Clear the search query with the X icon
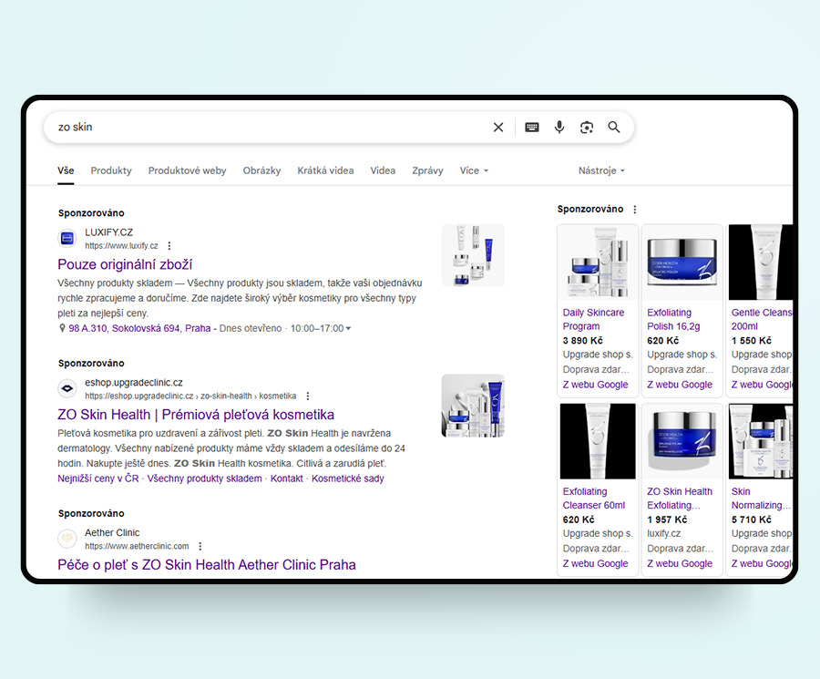Screen dimensions: 820x679 point(498,127)
